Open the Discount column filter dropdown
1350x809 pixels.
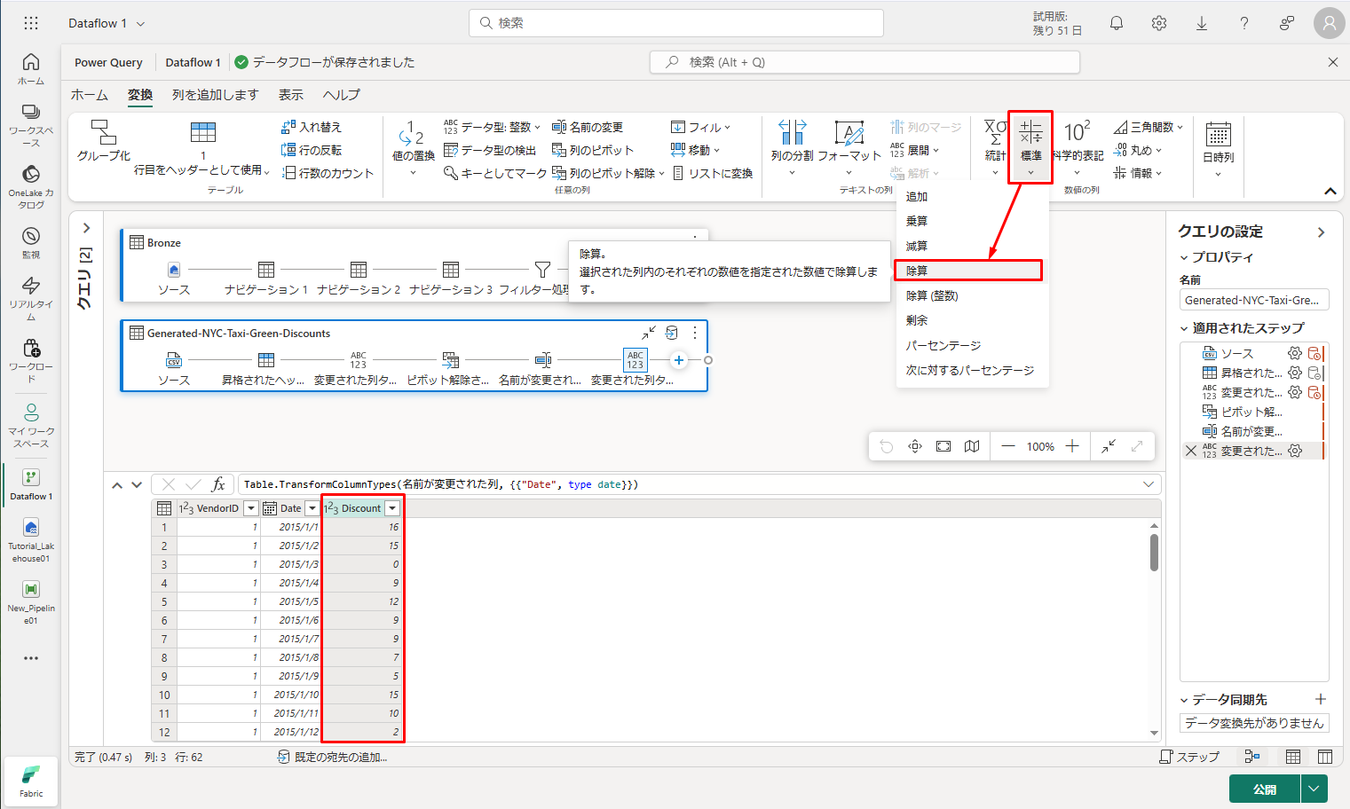pos(391,508)
